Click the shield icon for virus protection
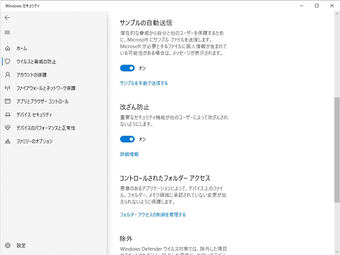This screenshot has width=340, height=255. [8, 62]
